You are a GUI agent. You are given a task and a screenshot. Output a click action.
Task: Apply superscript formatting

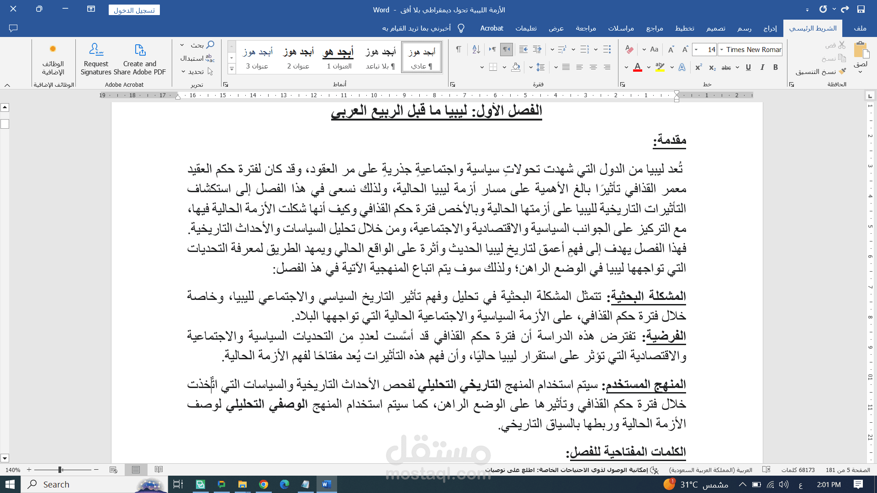pos(698,68)
